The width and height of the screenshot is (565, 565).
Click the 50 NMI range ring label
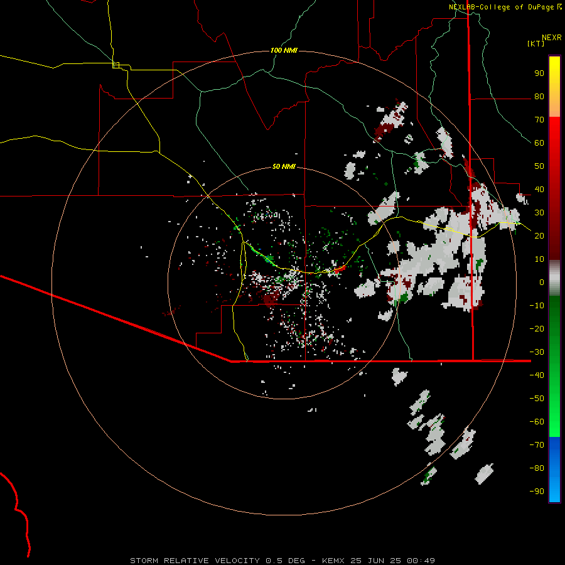[284, 166]
